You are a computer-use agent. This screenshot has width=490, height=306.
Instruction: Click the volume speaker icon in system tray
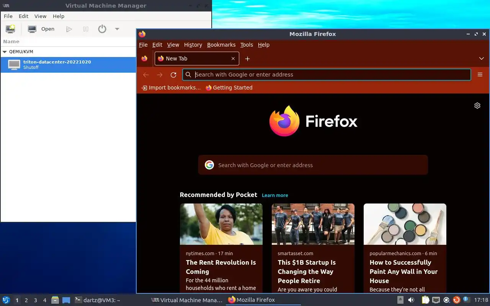click(x=411, y=300)
